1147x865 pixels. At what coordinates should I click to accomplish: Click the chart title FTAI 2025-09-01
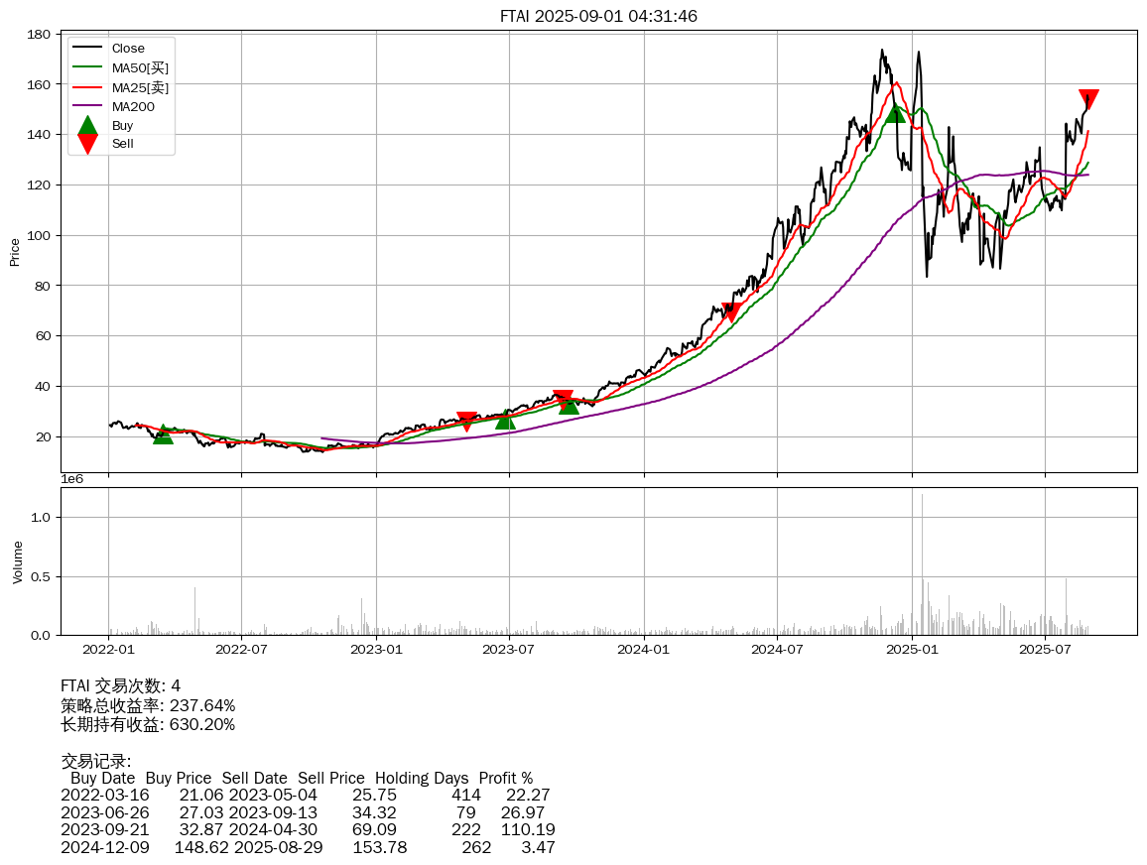point(598,16)
